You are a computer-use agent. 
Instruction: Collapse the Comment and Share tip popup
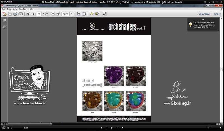click(203, 19)
